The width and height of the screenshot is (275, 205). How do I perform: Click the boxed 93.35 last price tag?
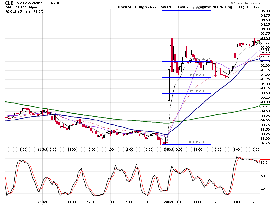265,41
